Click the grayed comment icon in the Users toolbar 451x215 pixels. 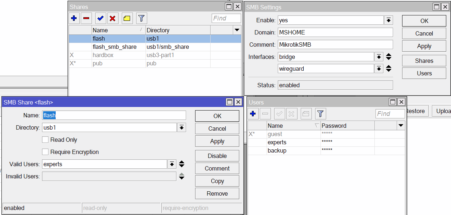[306, 114]
